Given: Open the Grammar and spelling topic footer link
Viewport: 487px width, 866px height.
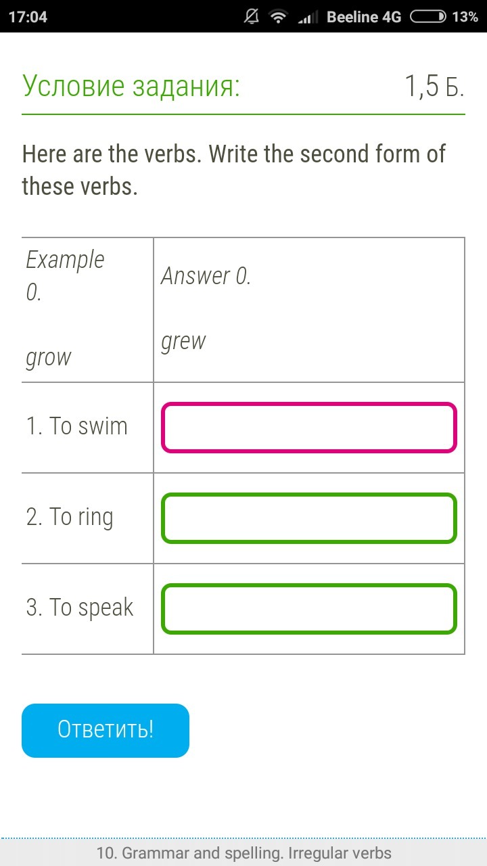Looking at the screenshot, I should tap(243, 853).
